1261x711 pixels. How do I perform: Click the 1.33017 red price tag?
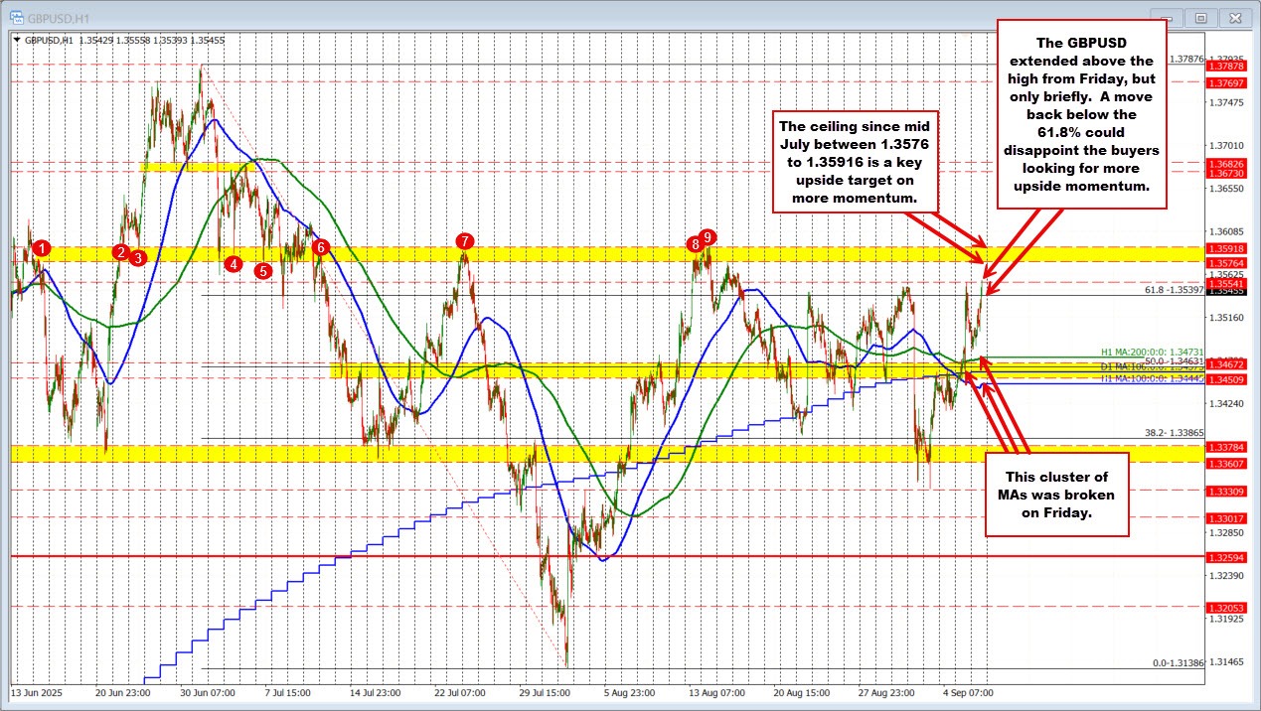coord(1225,518)
